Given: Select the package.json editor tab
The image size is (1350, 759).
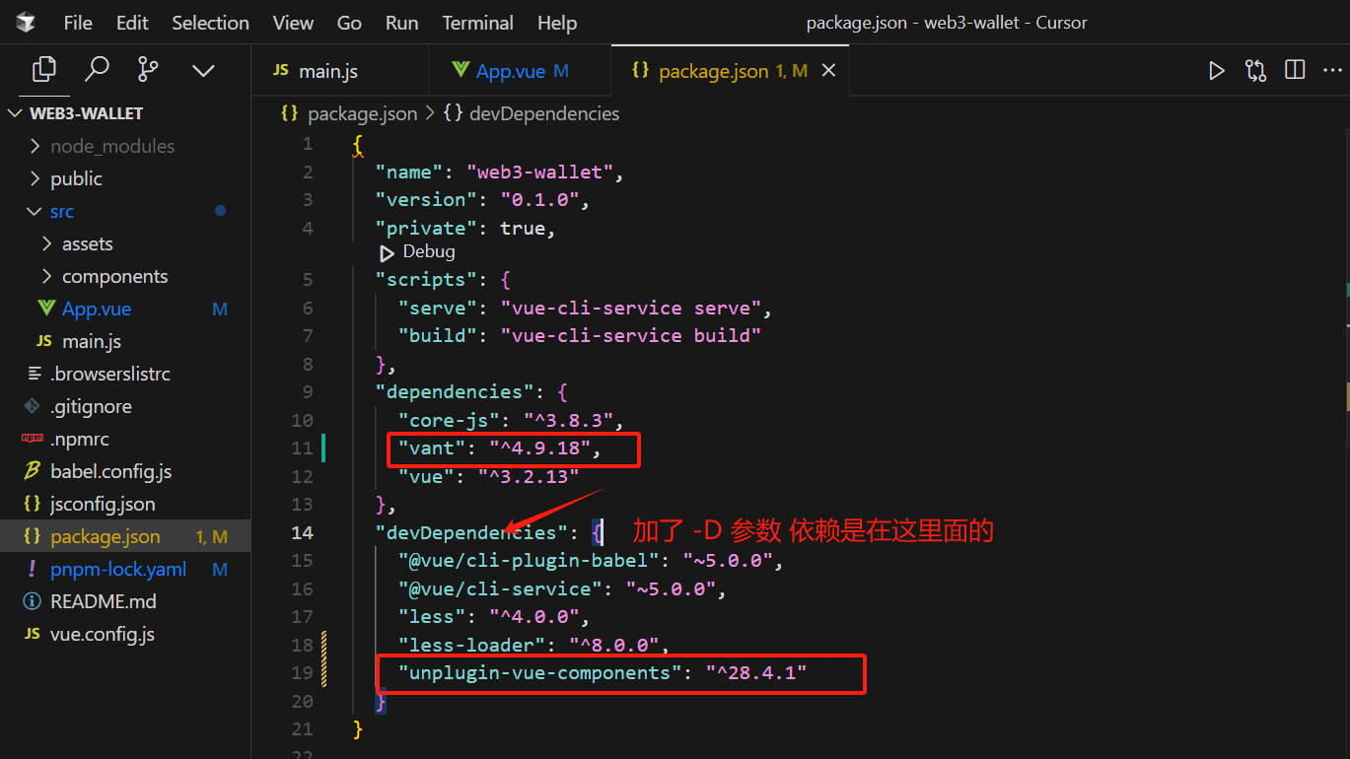Looking at the screenshot, I should tap(730, 71).
